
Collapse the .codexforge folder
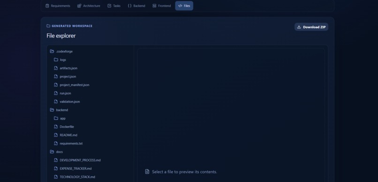tap(61, 51)
